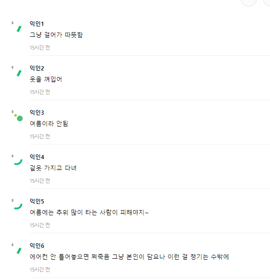Select the 익인6 commenter name
Image resolution: width=270 pixels, height=280 pixels.
(37, 246)
